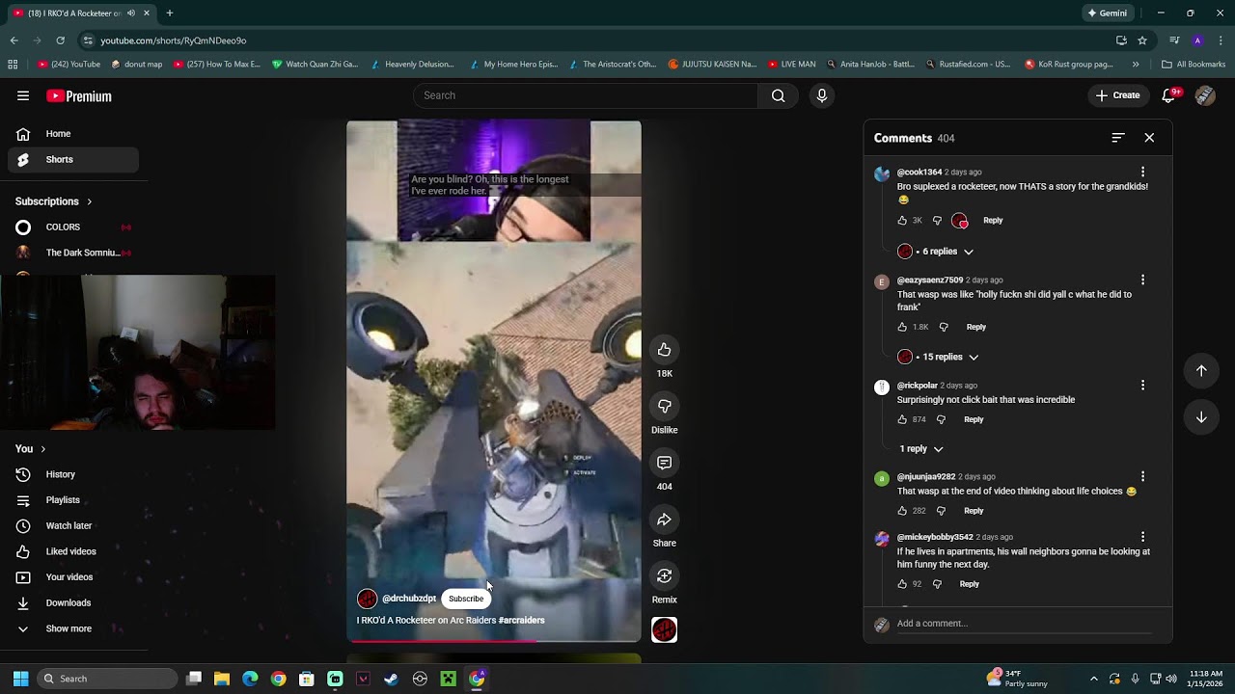The height and width of the screenshot is (694, 1235).
Task: Open options menu for @rickpolar comment
Action: [1142, 386]
